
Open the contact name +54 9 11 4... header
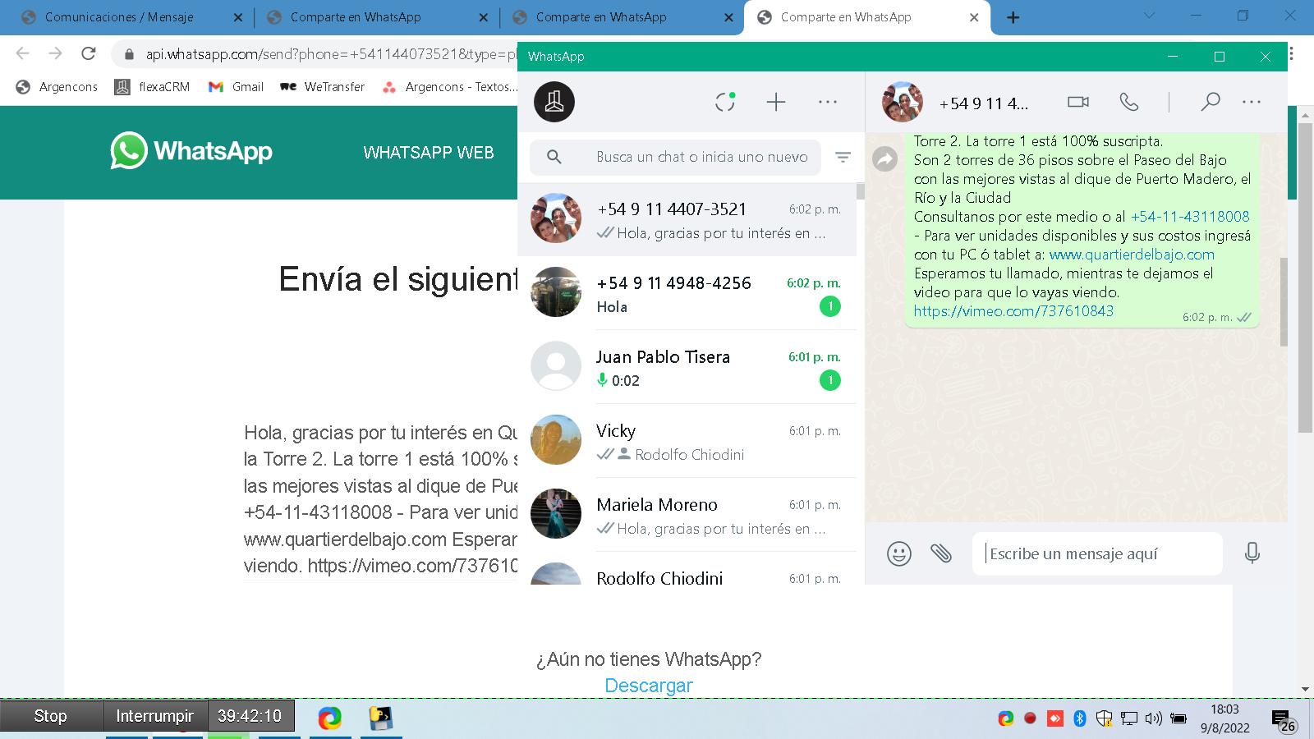pos(983,103)
